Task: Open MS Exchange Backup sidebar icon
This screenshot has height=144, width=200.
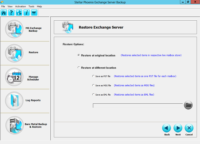Action: tap(14, 29)
